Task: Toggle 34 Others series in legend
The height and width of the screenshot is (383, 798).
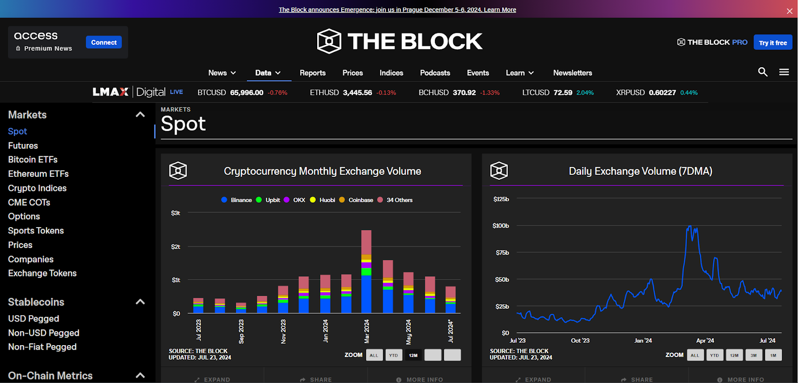Action: coord(395,200)
